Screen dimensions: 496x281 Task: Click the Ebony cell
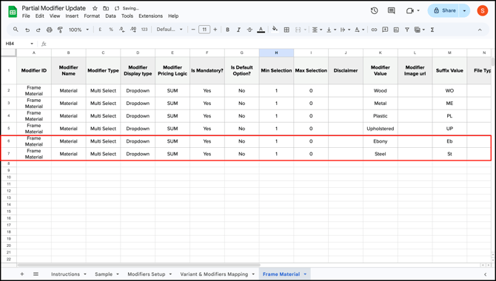pos(381,141)
